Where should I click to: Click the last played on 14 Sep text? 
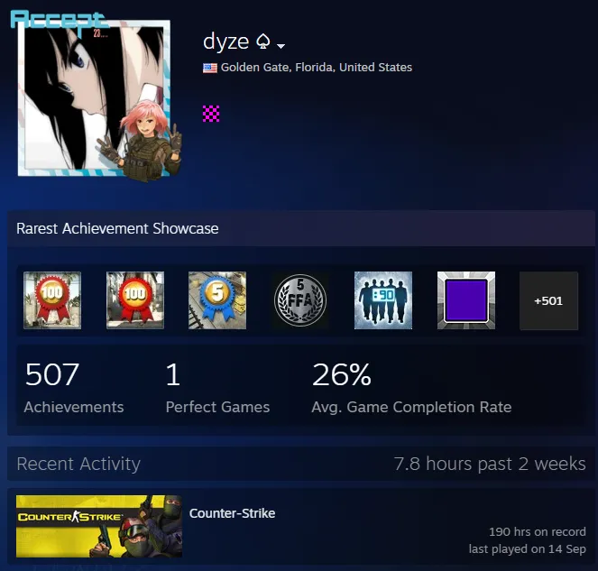point(528,548)
